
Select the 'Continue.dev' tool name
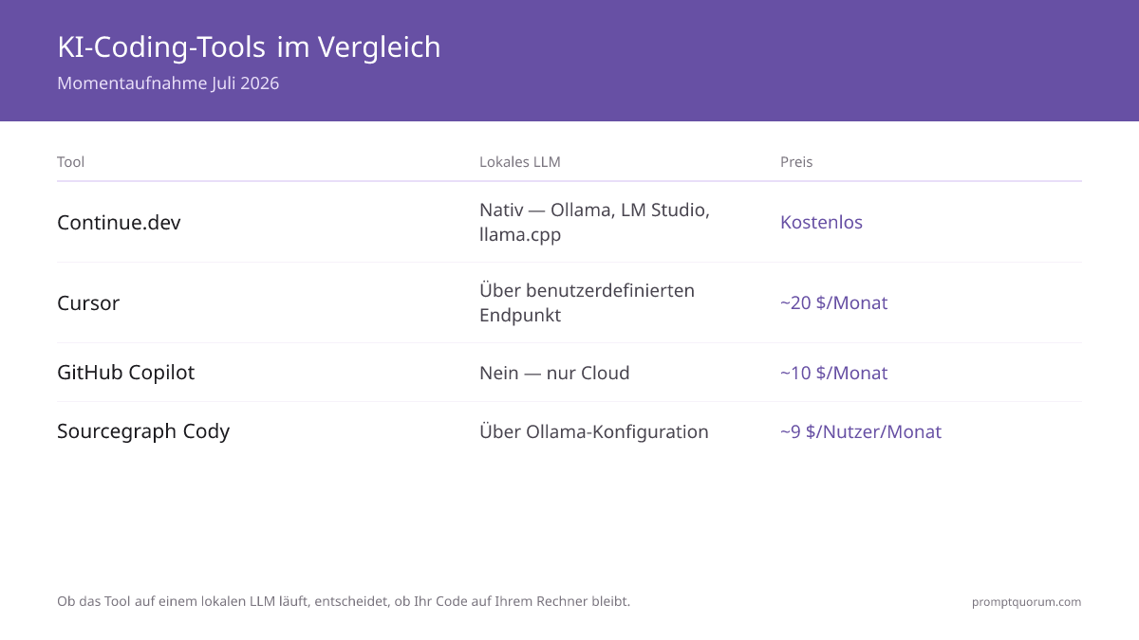(x=119, y=223)
